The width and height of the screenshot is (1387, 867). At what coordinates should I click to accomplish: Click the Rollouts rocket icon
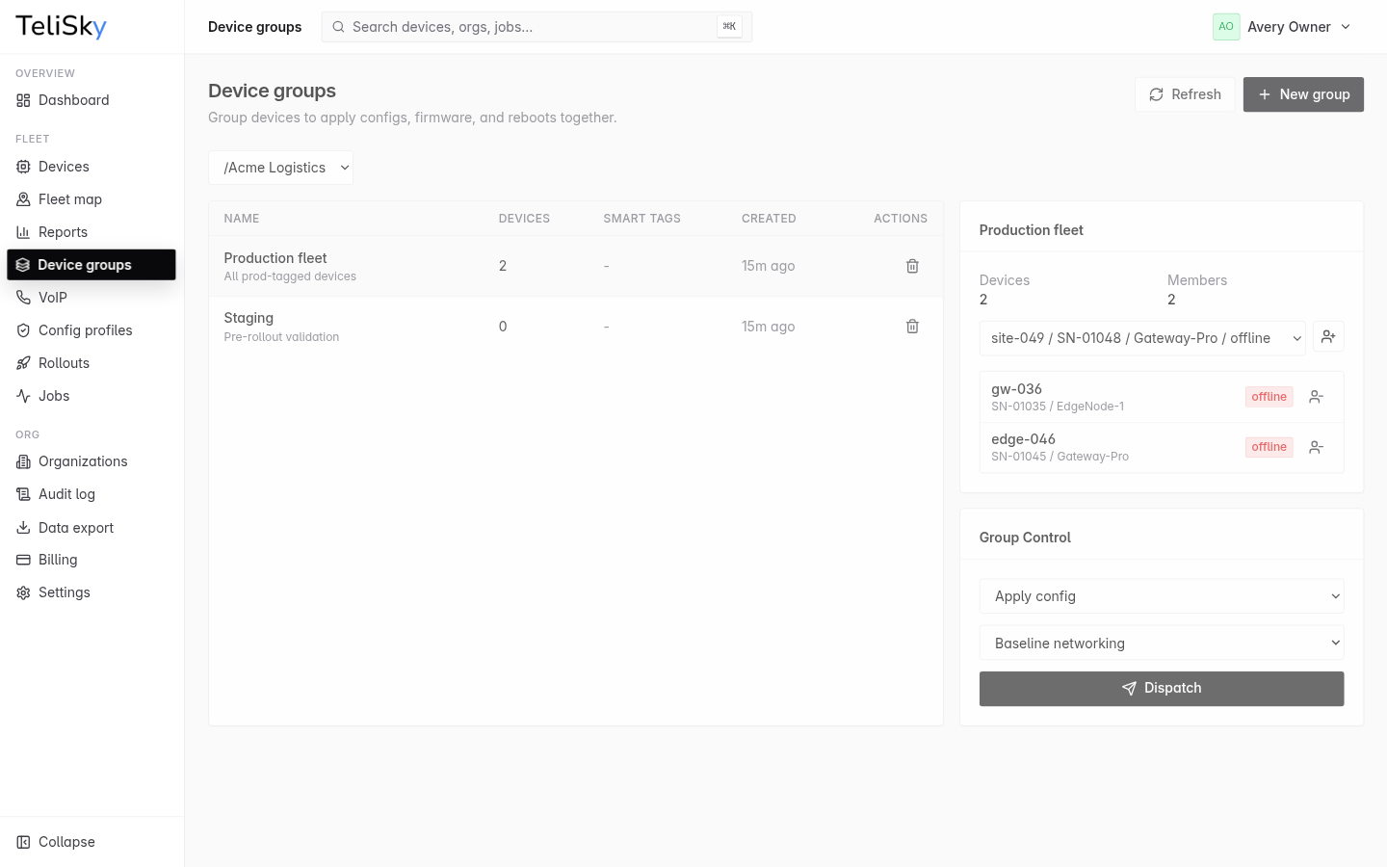pyautogui.click(x=23, y=363)
